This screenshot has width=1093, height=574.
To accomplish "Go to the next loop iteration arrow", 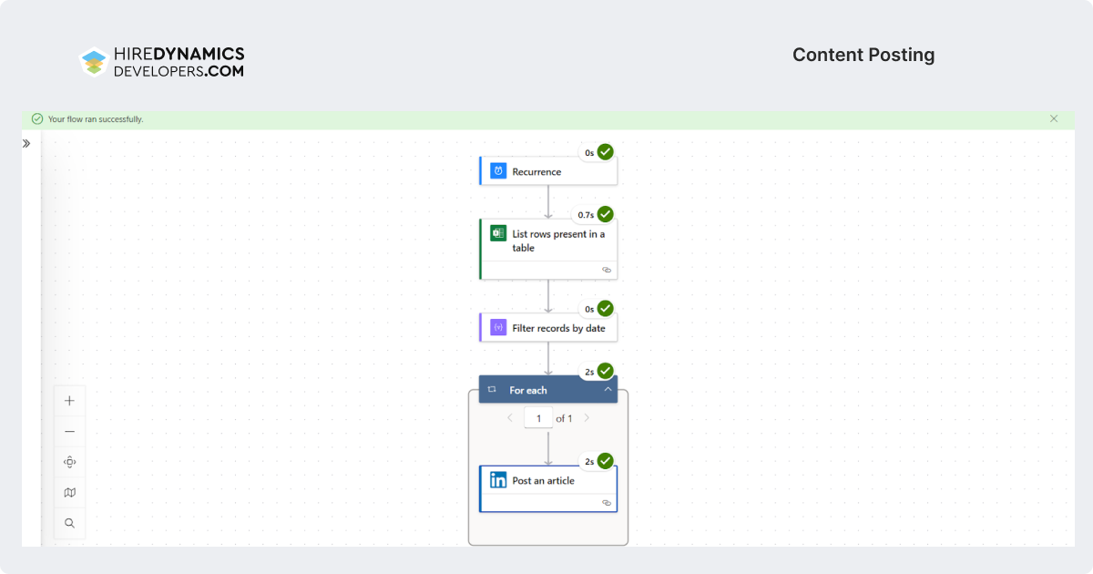I will (x=587, y=418).
